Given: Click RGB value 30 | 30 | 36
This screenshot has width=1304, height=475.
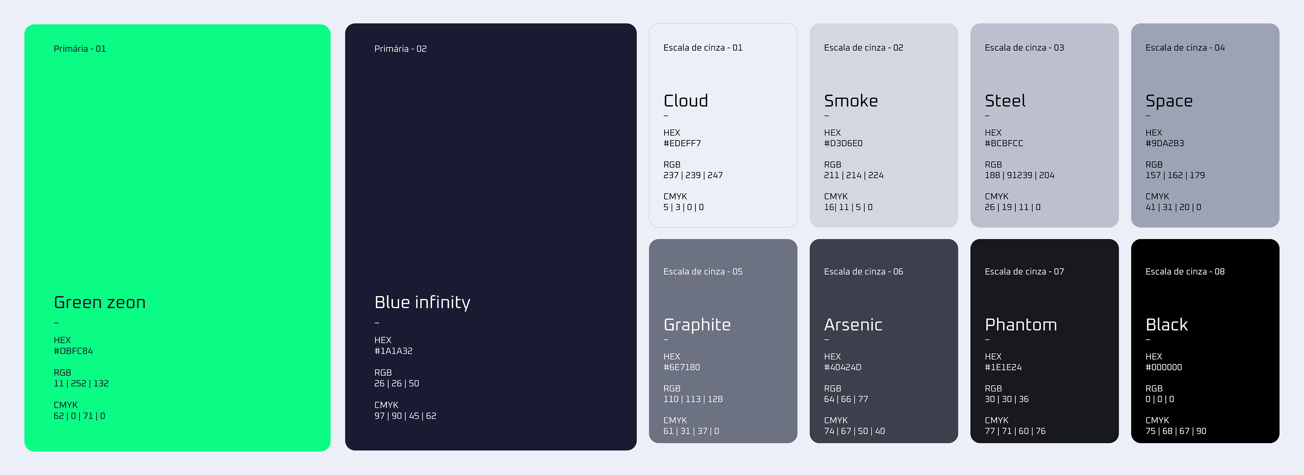Looking at the screenshot, I should (x=1007, y=399).
